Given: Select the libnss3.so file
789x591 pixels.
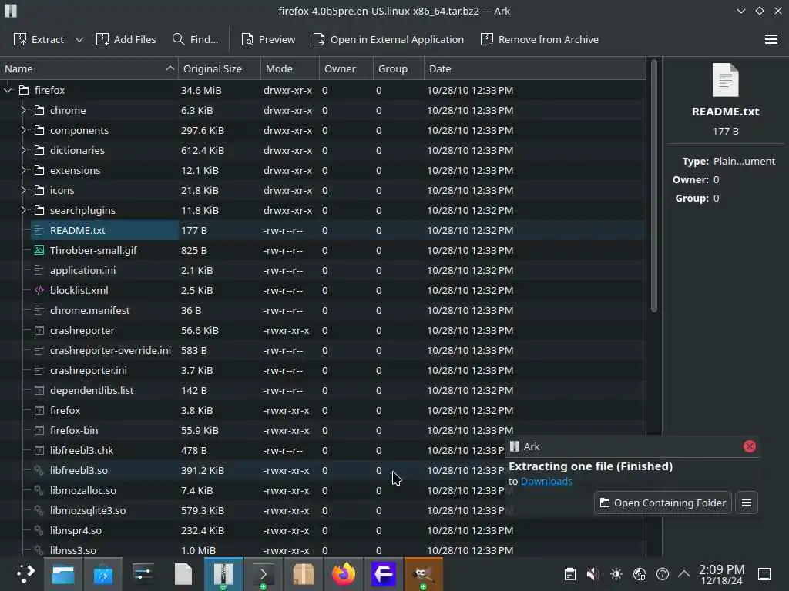Looking at the screenshot, I should pyautogui.click(x=73, y=550).
